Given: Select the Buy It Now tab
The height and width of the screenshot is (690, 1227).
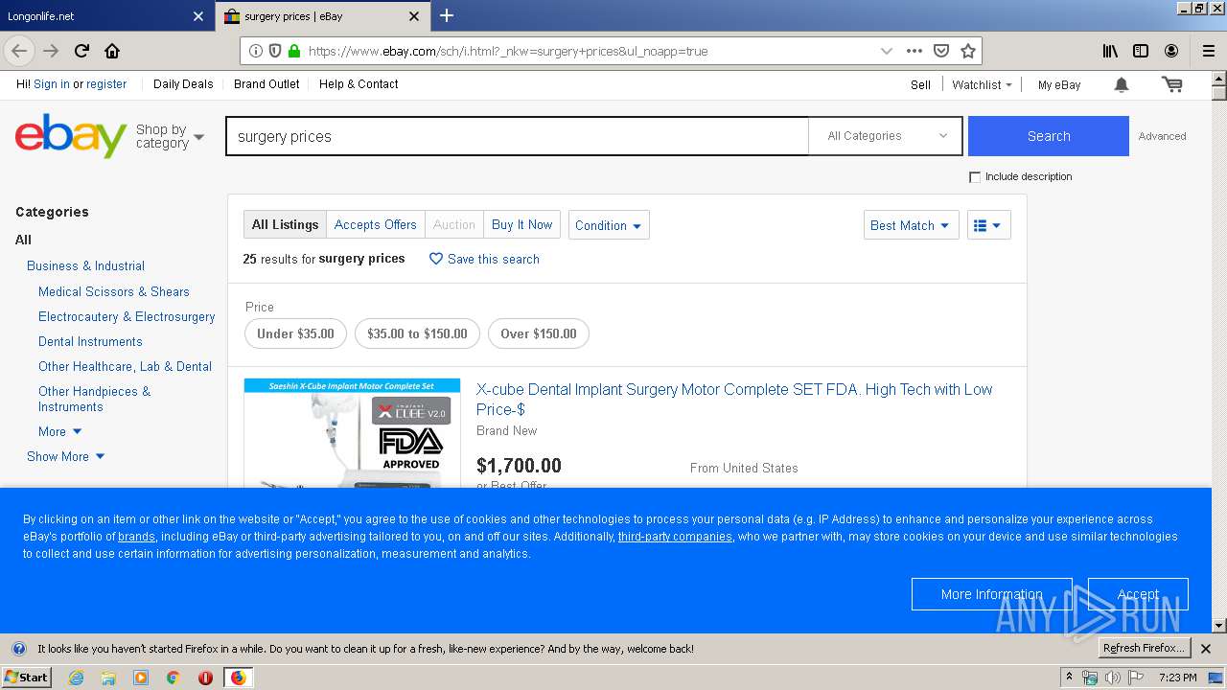Looking at the screenshot, I should tap(521, 225).
